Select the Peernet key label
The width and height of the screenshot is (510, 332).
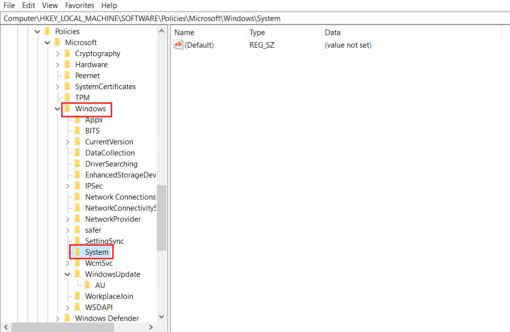pyautogui.click(x=87, y=76)
